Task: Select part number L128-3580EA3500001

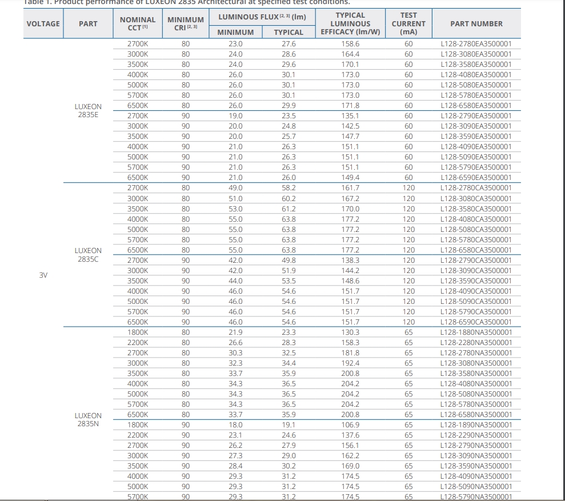Action: [476, 64]
